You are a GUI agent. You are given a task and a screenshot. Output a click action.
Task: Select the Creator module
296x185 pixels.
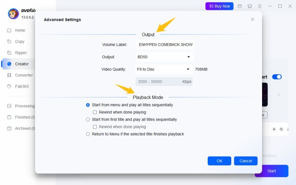[22, 64]
